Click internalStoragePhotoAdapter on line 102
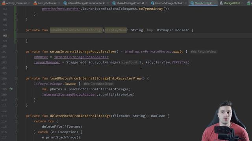 tap(81, 57)
